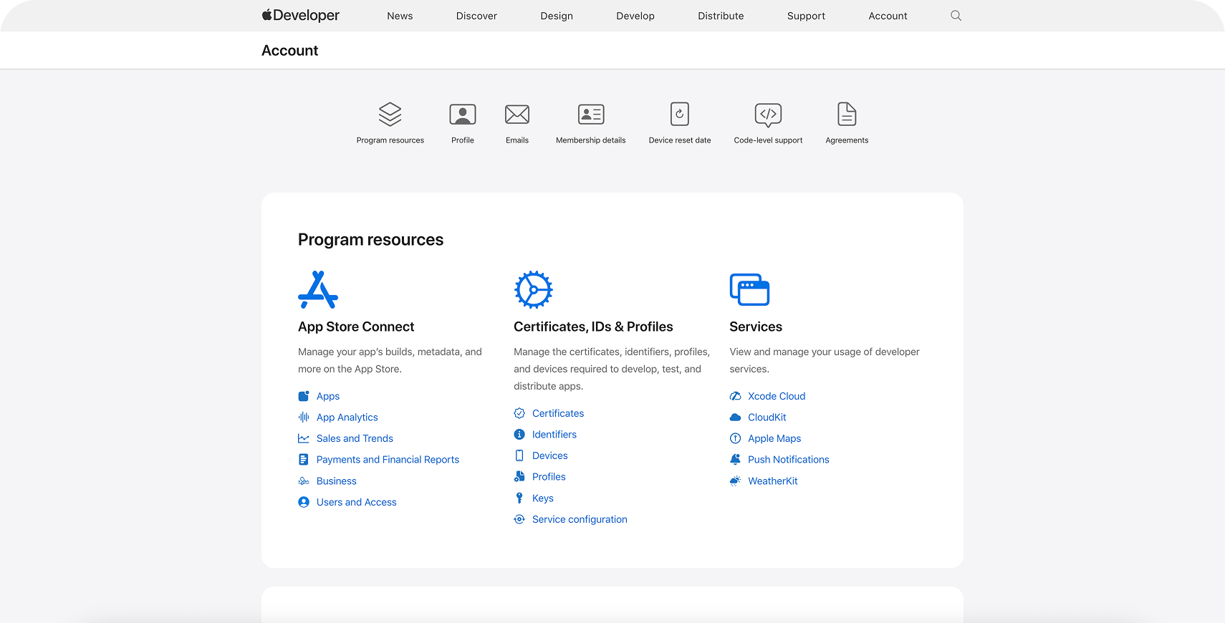Open the CloudKit link
Image resolution: width=1225 pixels, height=623 pixels.
click(767, 417)
